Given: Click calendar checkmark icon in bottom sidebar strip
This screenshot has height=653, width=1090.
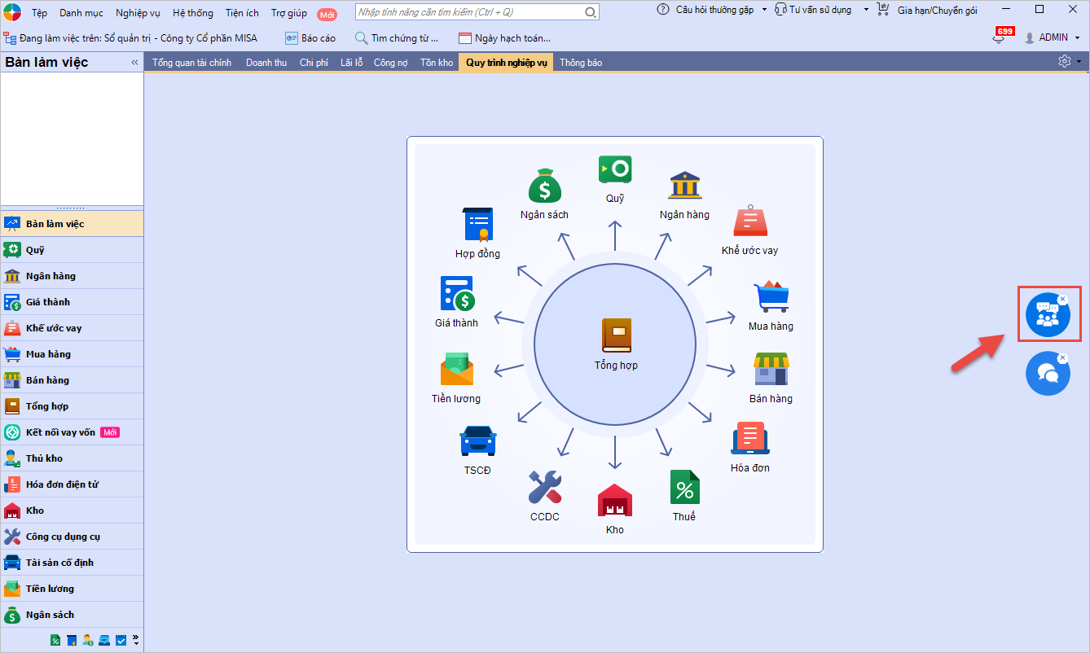Looking at the screenshot, I should click(x=121, y=641).
